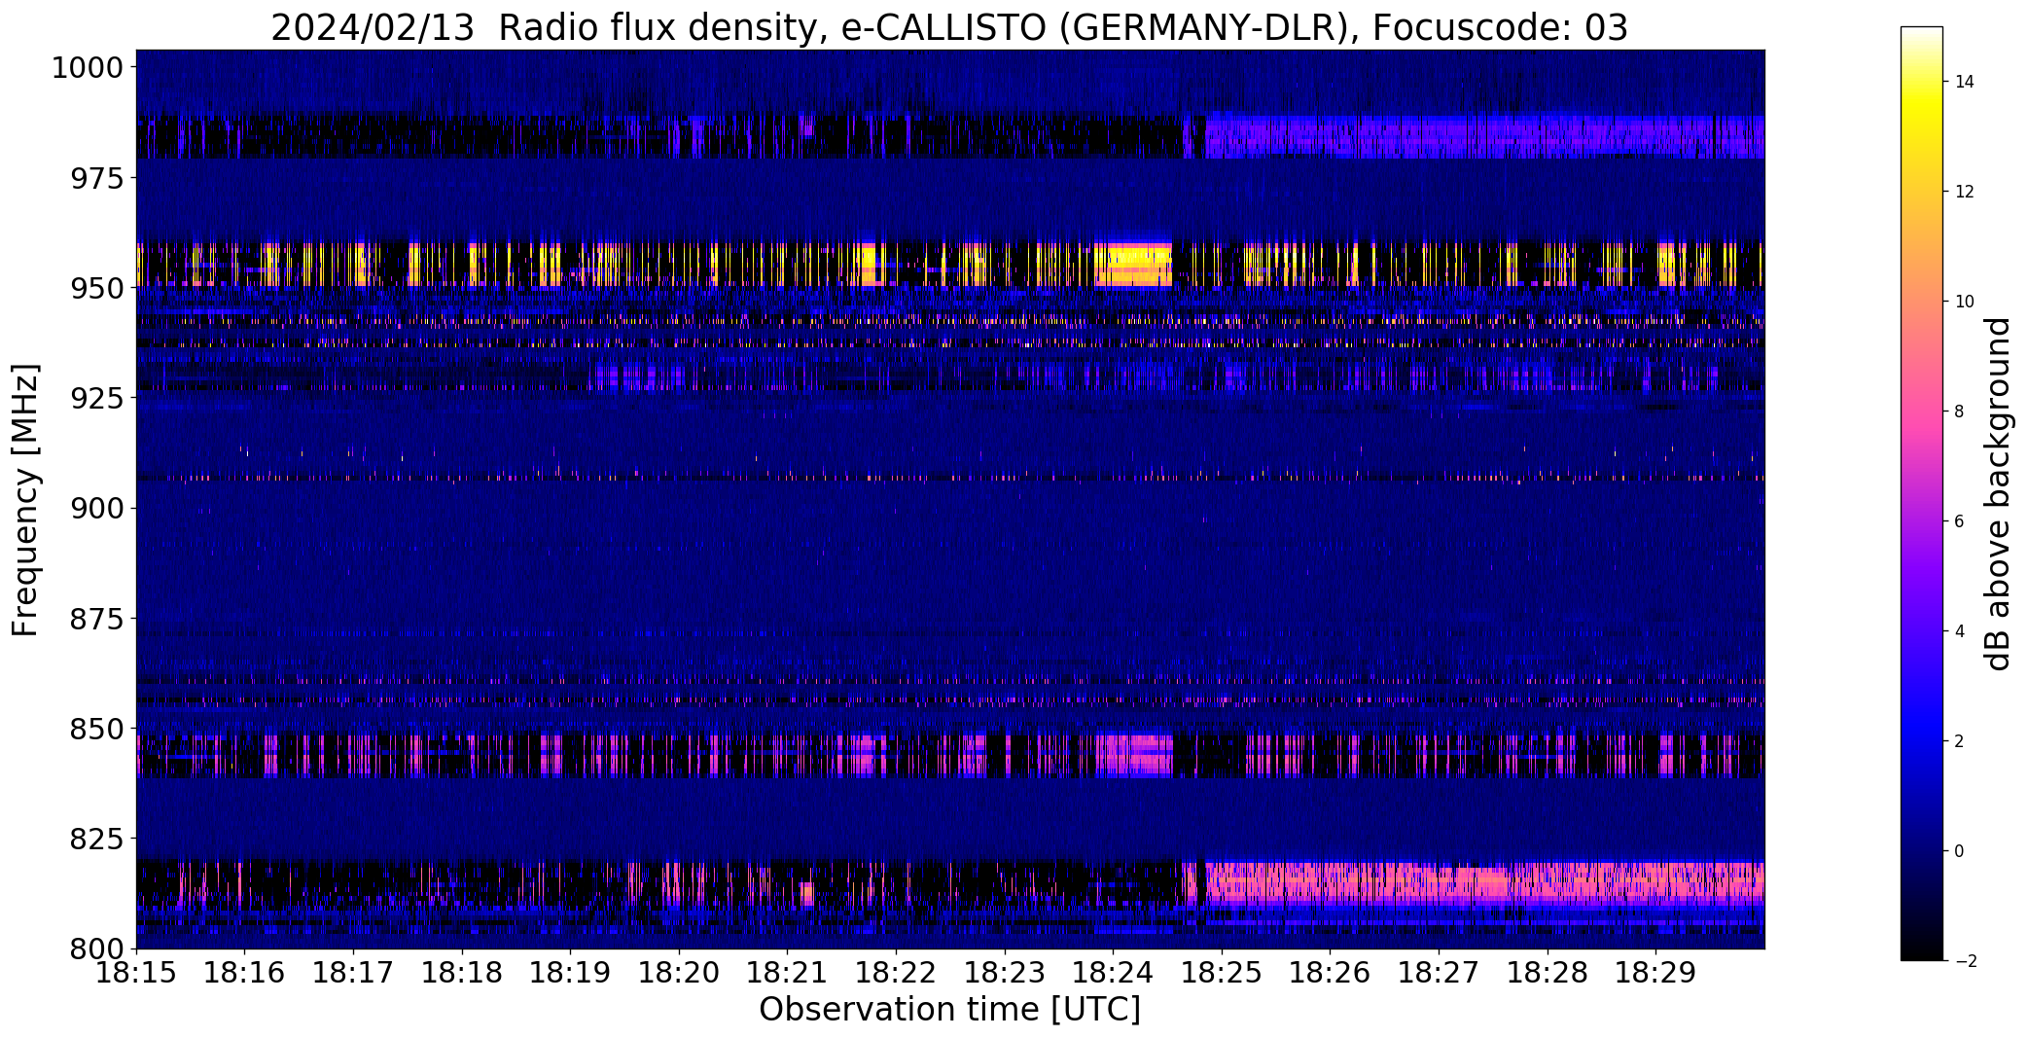Click the 1000 frequency tick label
The image size is (2028, 1038).
tap(87, 68)
